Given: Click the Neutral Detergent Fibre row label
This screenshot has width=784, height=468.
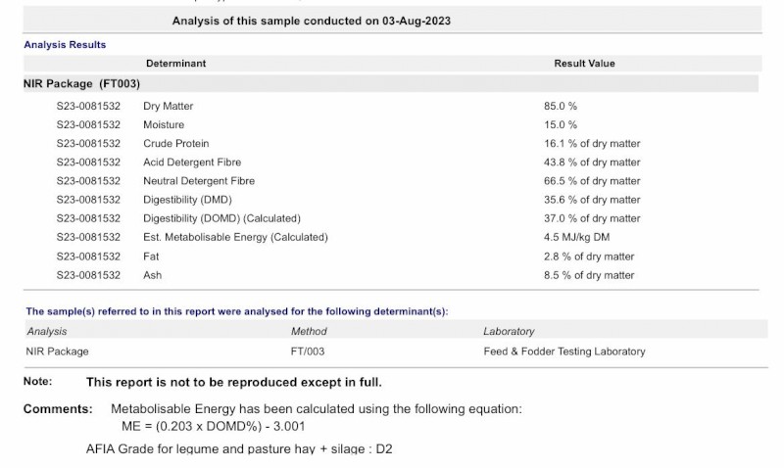Looking at the screenshot, I should click(198, 181).
